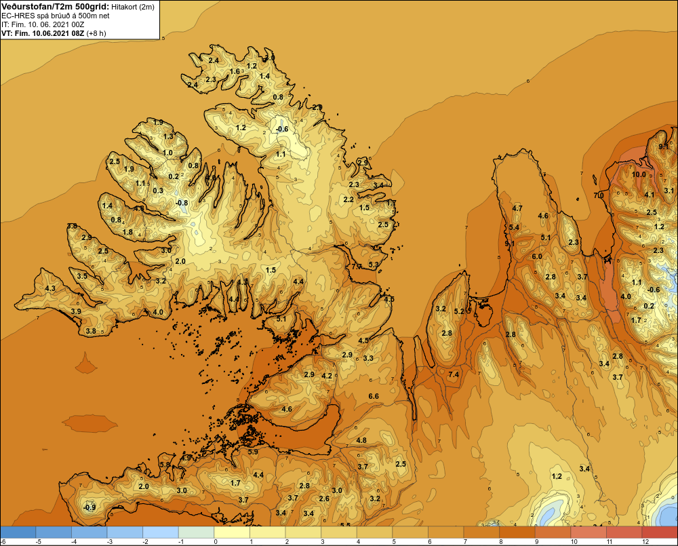The width and height of the screenshot is (678, 546).
Task: Click the '4.7' temperature value
Action: (517, 208)
